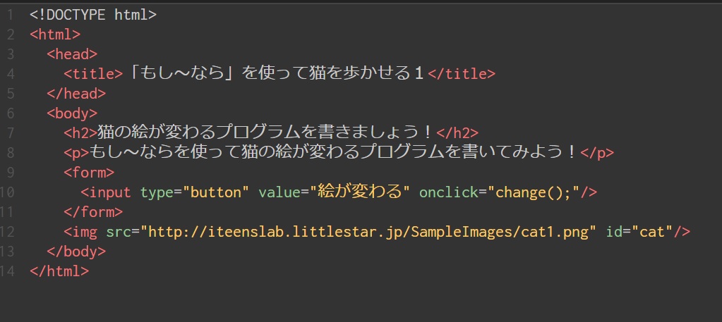The image size is (722, 322).
Task: Click the closing title tag
Action: pyautogui.click(x=462, y=73)
